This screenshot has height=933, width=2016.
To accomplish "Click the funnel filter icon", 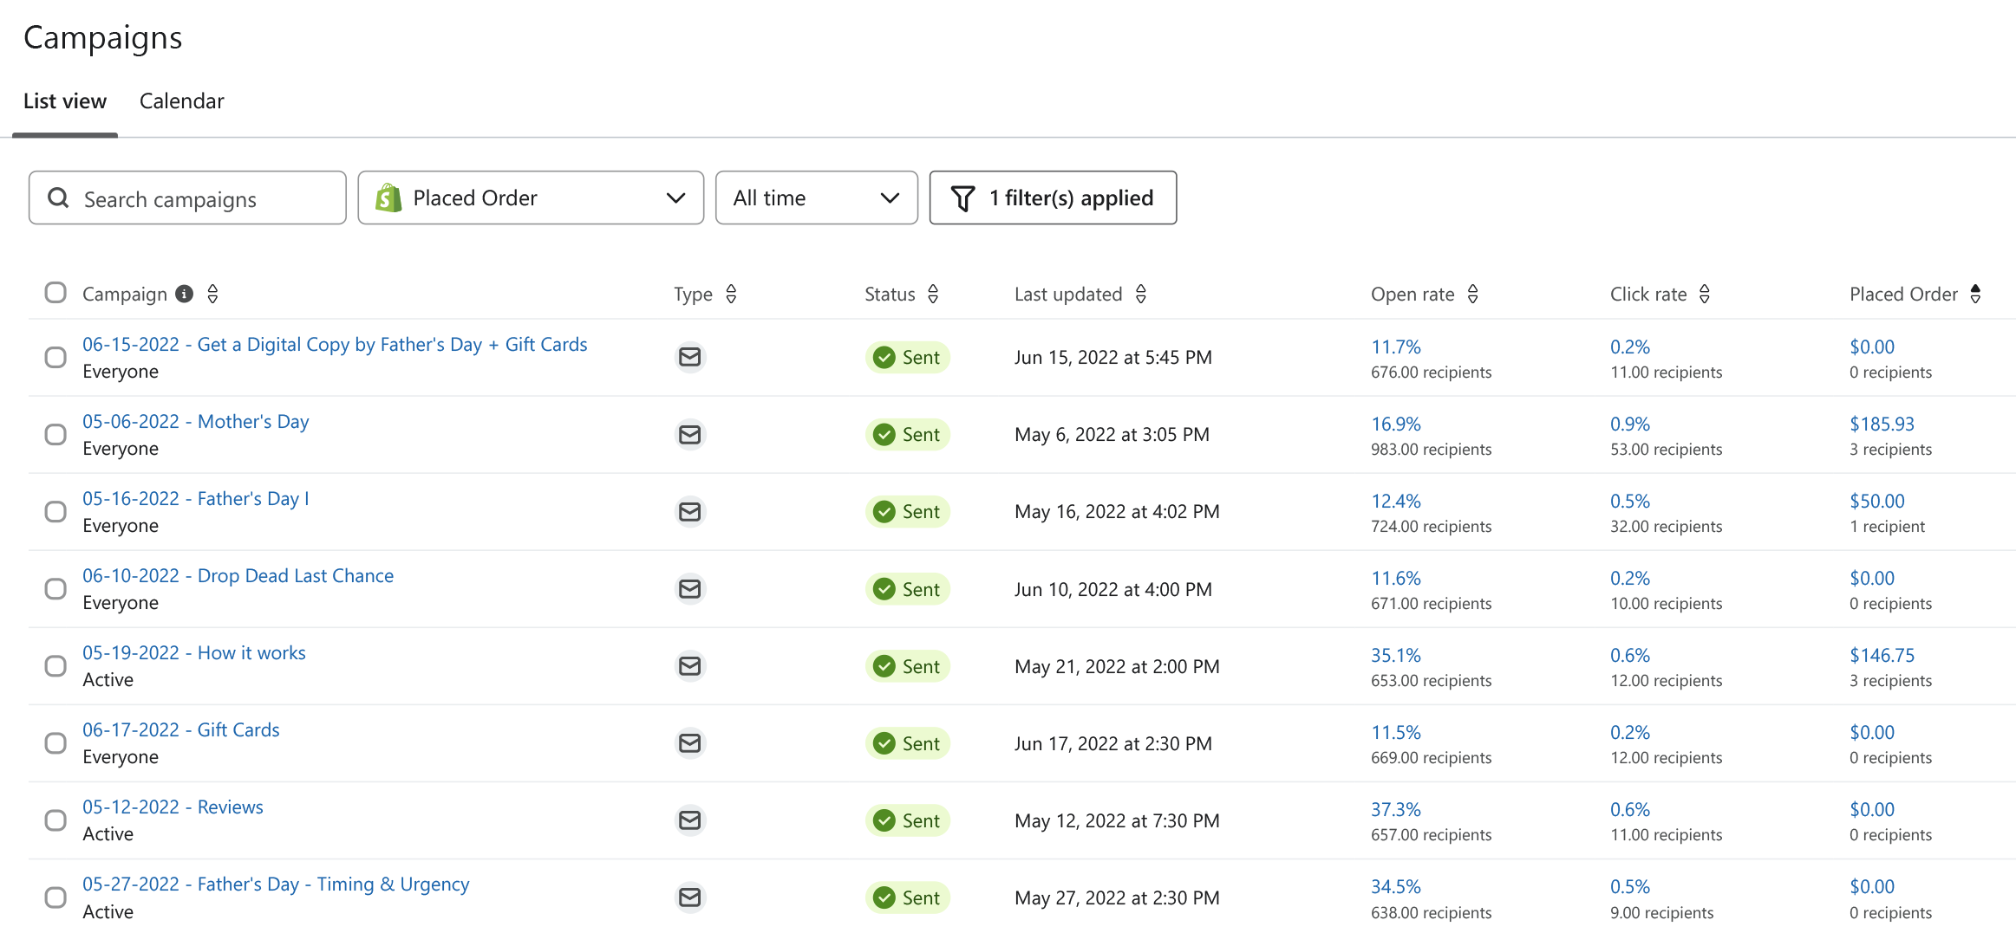I will tap(962, 198).
